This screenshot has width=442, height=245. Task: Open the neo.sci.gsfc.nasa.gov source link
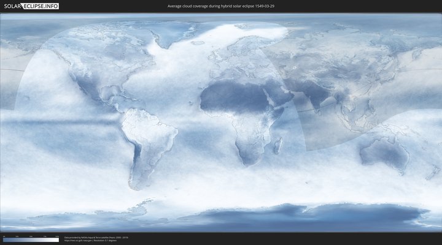click(78, 240)
